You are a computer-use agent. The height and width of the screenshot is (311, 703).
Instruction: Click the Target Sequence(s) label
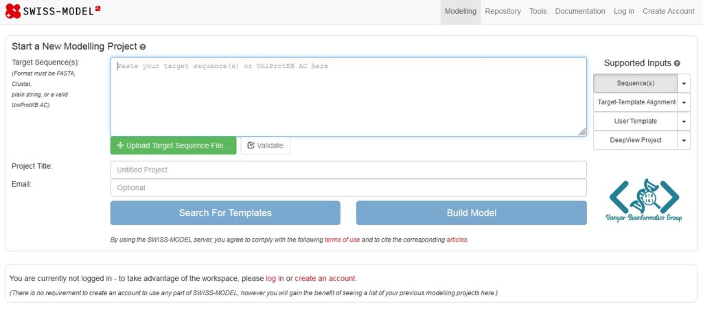coord(45,62)
